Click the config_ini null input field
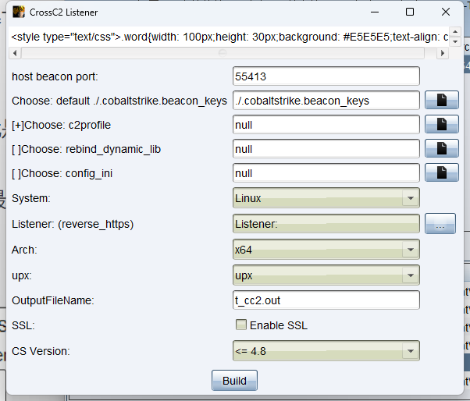Image resolution: width=470 pixels, height=401 pixels. point(326,173)
